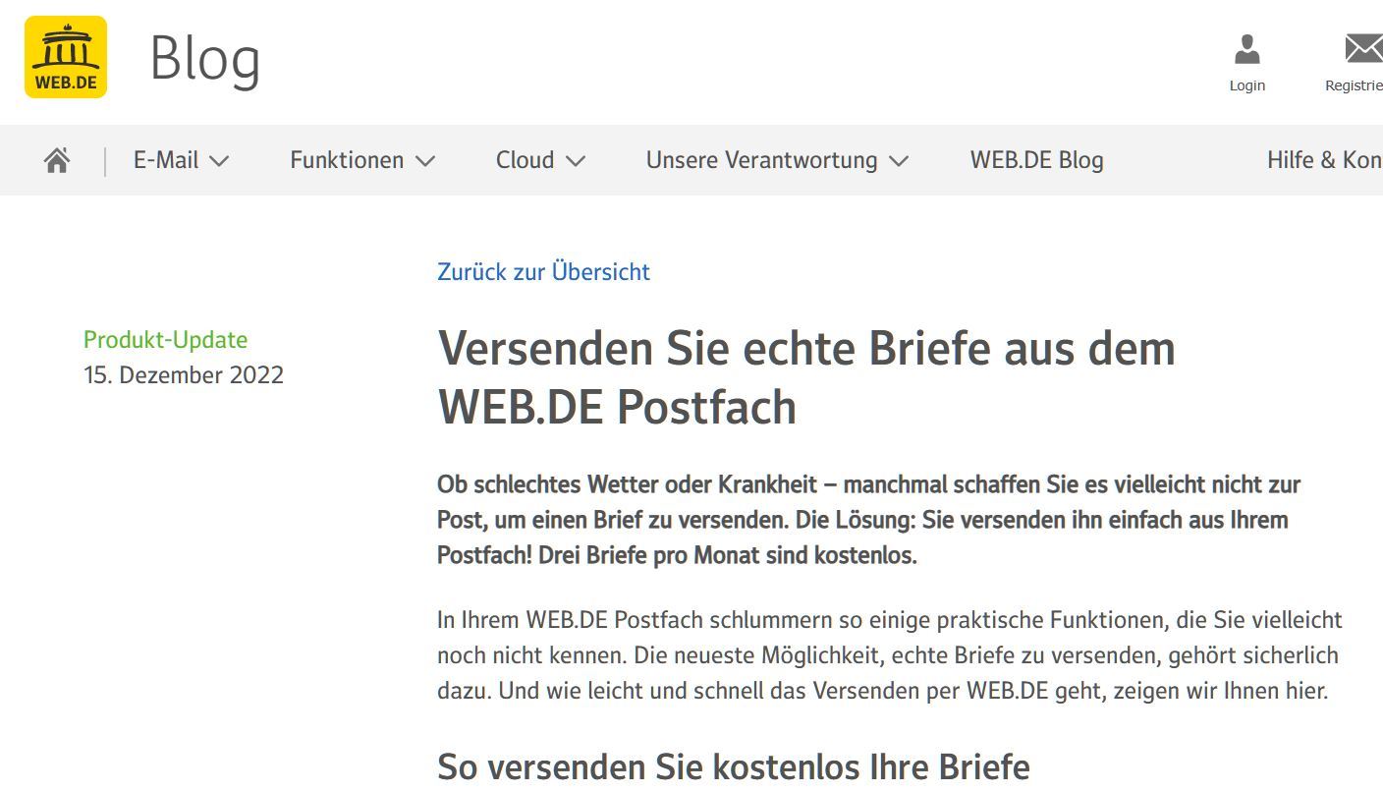Click the date 15. Dezember 2022

[x=184, y=375]
